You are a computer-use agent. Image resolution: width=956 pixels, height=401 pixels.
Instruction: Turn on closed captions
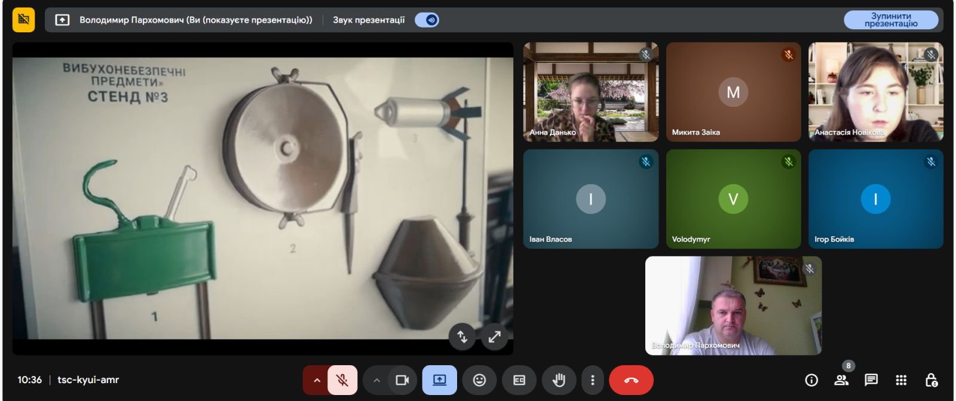pos(519,380)
